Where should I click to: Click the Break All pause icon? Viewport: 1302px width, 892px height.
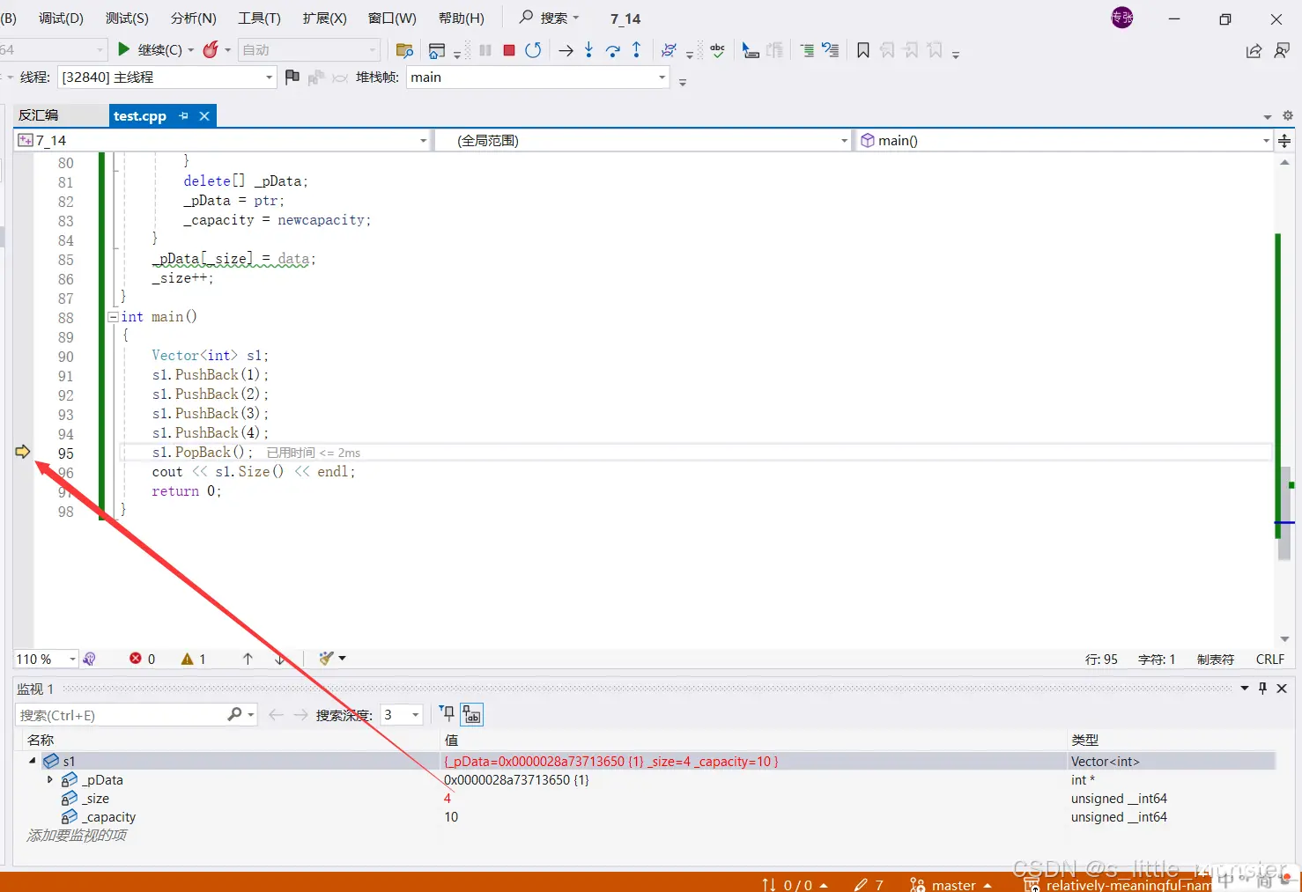click(x=485, y=50)
